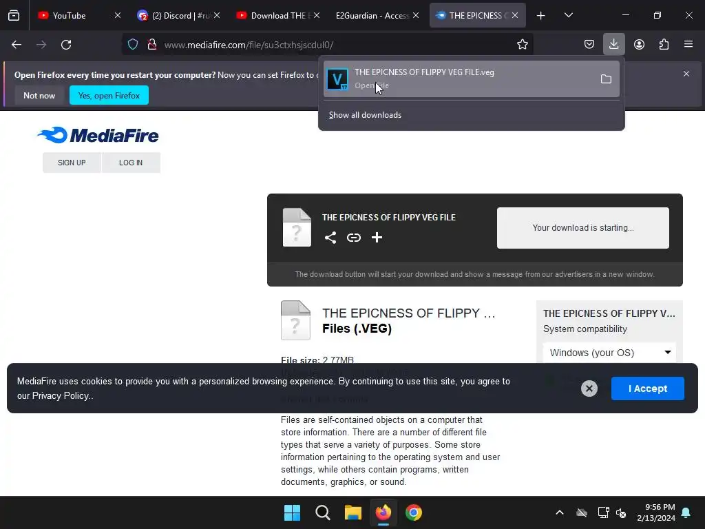Click Your download is starting button
The height and width of the screenshot is (529, 705).
pos(582,228)
